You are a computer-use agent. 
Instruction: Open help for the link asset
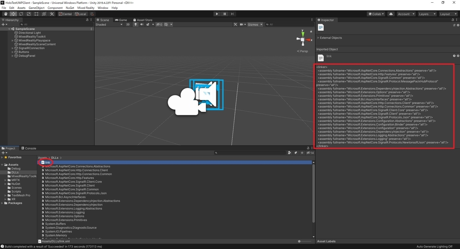pos(454,56)
